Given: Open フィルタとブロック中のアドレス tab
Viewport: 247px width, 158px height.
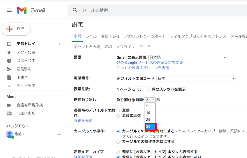Looking at the screenshot, I should 198,36.
